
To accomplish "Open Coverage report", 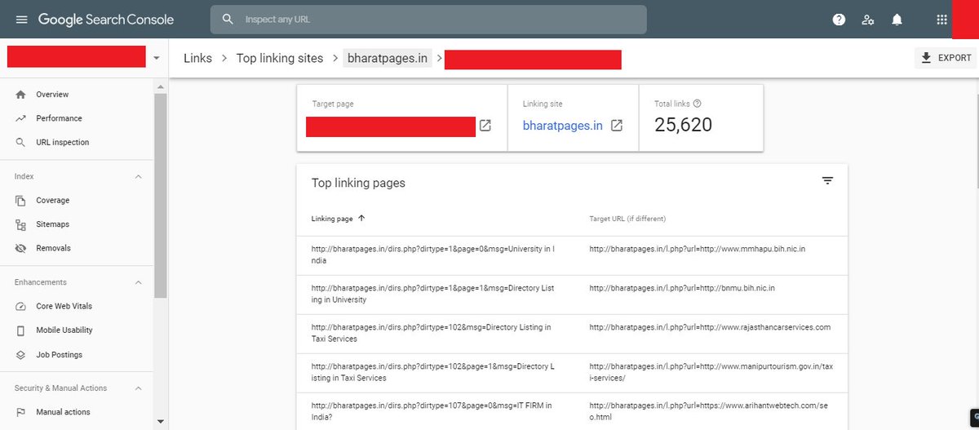I will [x=52, y=200].
